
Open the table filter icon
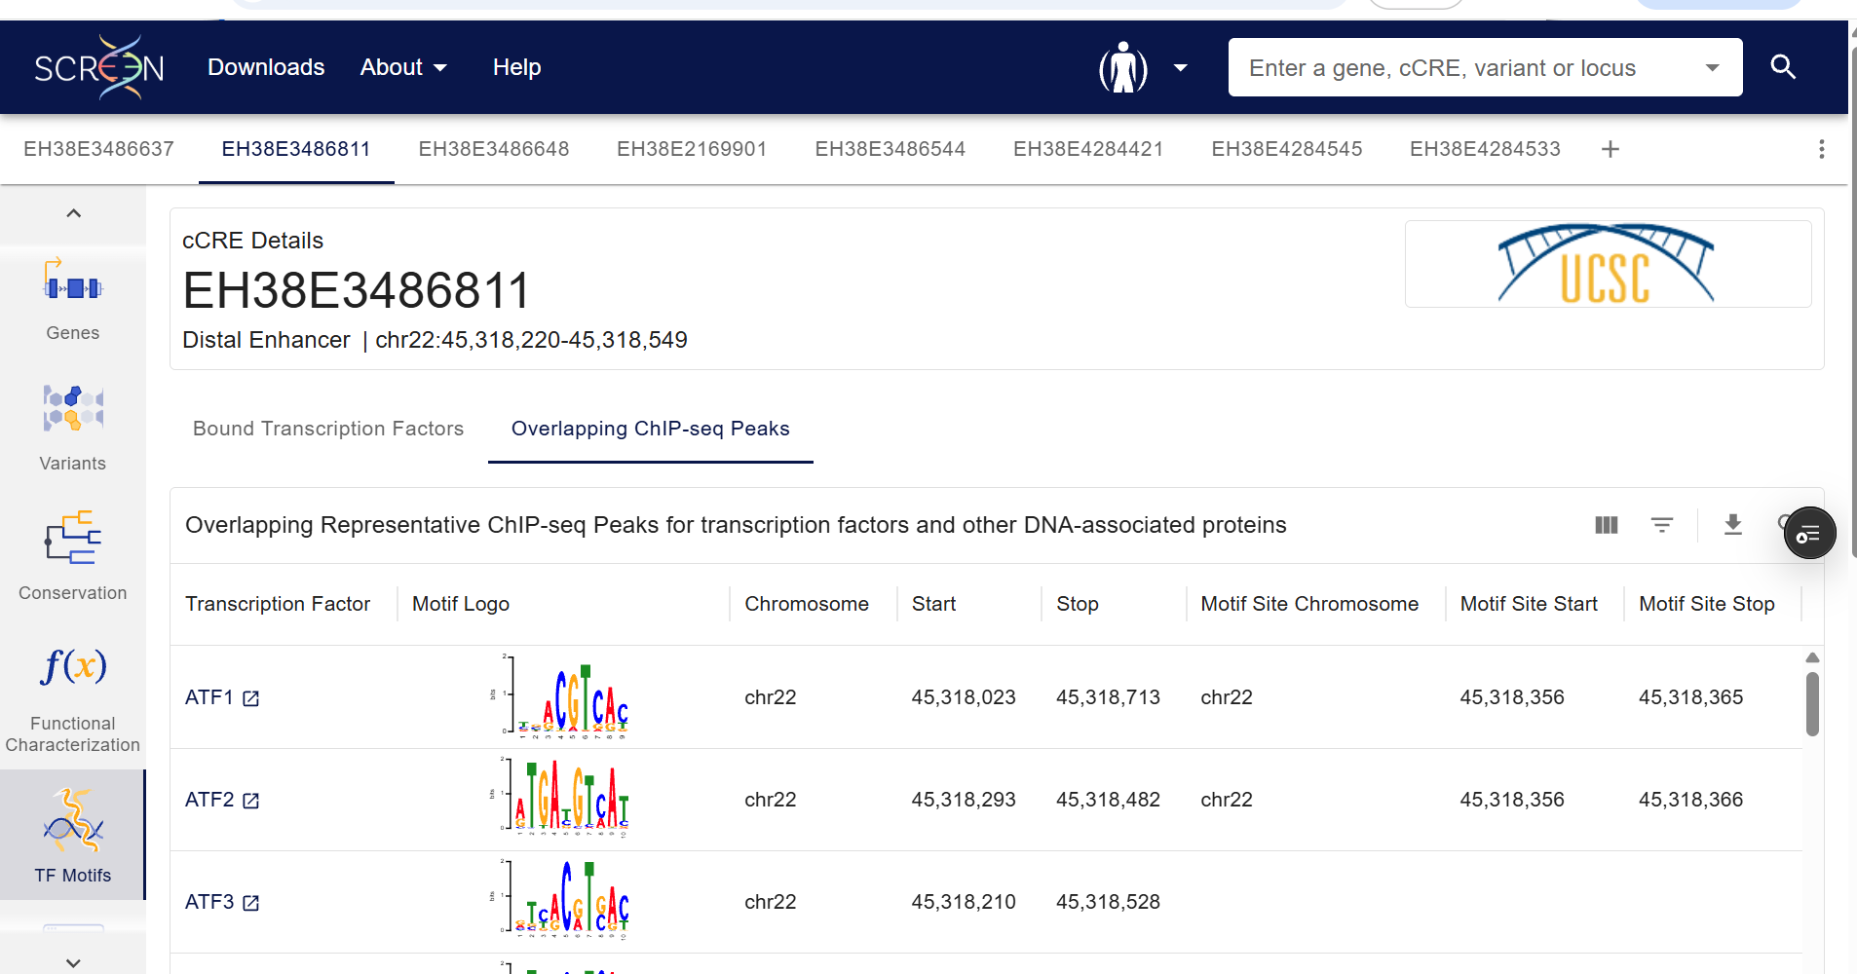pyautogui.click(x=1662, y=525)
